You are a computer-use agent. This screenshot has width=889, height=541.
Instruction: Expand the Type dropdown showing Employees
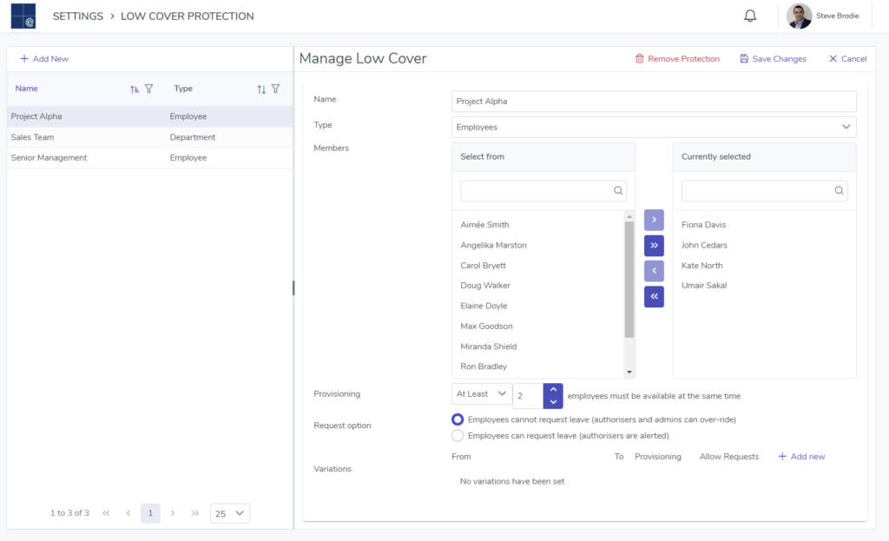[x=654, y=127]
